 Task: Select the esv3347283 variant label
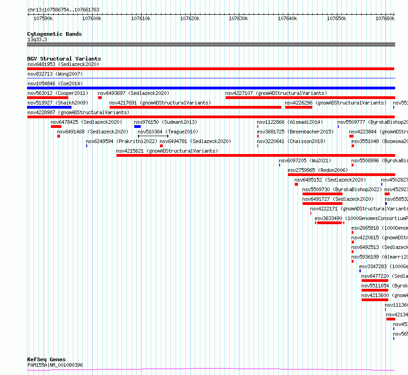pyautogui.click(x=384, y=266)
